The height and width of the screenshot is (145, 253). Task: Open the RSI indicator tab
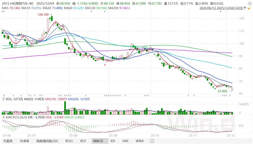pos(113,141)
